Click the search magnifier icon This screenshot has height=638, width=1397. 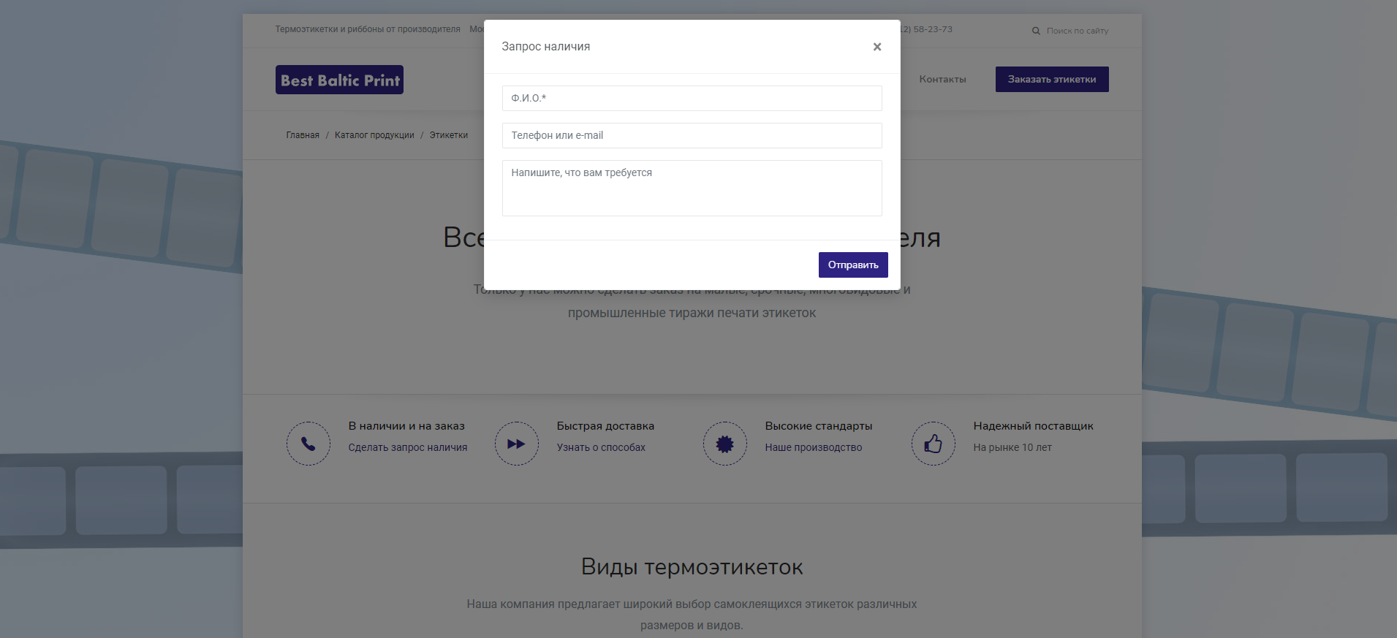coord(1036,31)
